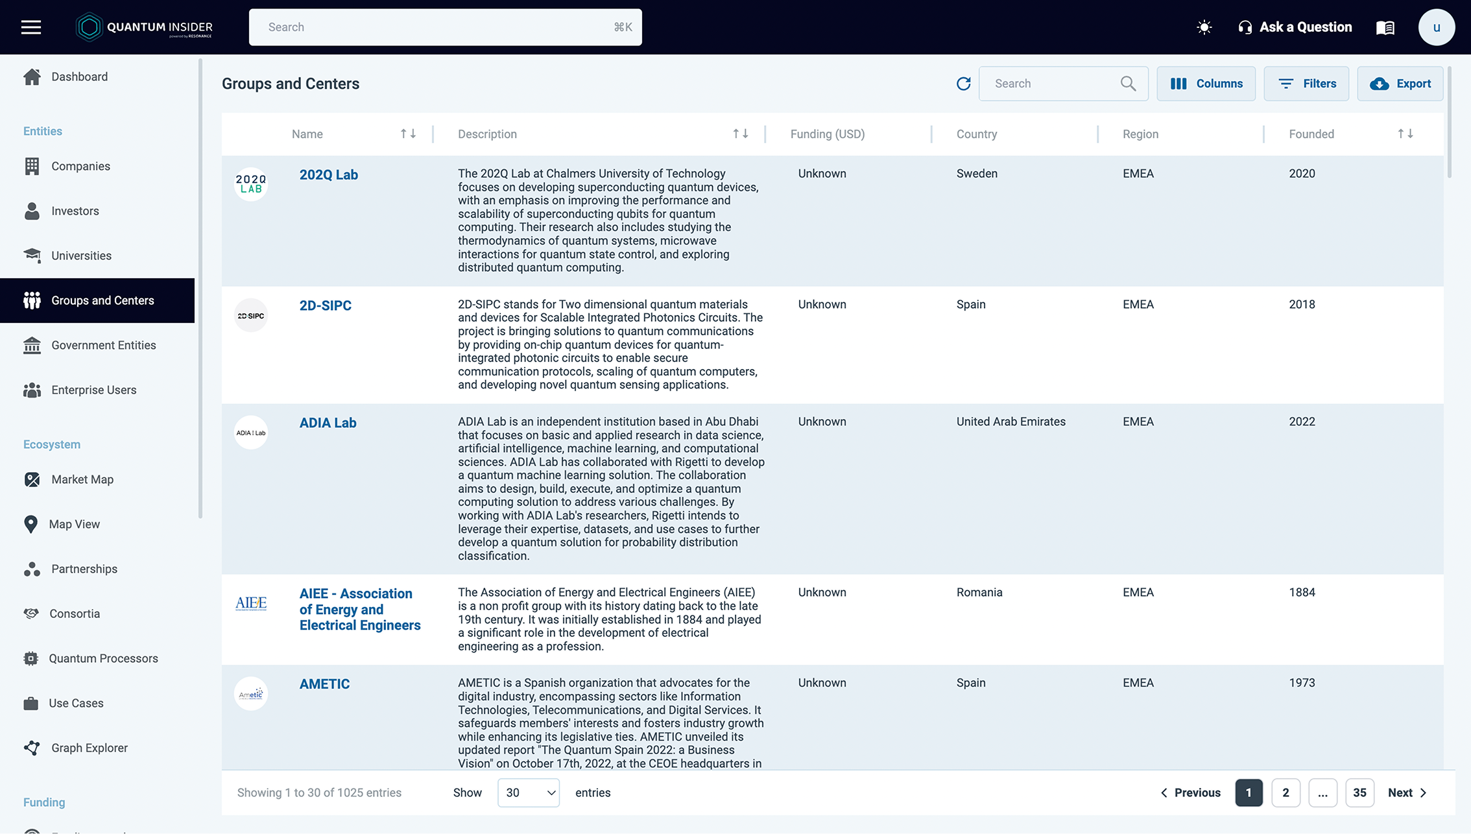Viewport: 1471px width, 834px height.
Task: Jump to page 35
Action: (x=1359, y=792)
